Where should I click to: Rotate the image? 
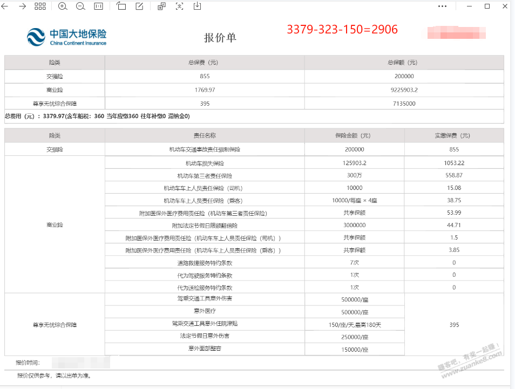[121, 6]
